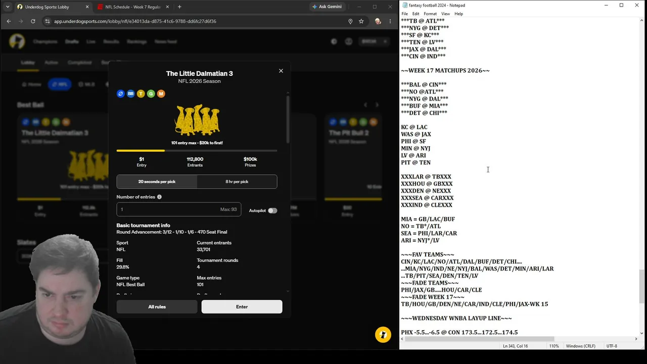Viewport: 647px width, 364px height.
Task: Click Notepad's scroll down arrow
Action: (x=642, y=333)
